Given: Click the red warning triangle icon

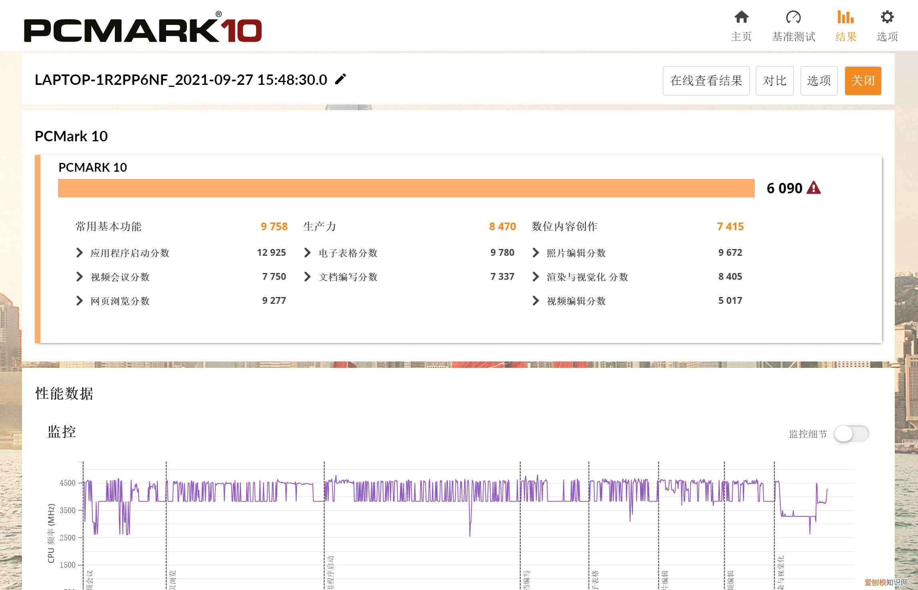Looking at the screenshot, I should point(814,188).
